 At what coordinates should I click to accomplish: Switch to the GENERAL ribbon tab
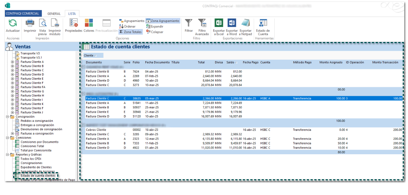click(x=54, y=13)
